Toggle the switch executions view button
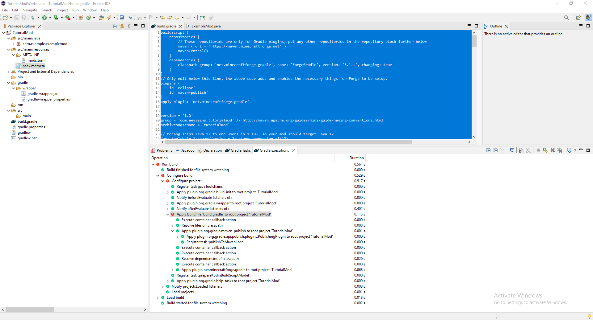 pyautogui.click(x=570, y=150)
